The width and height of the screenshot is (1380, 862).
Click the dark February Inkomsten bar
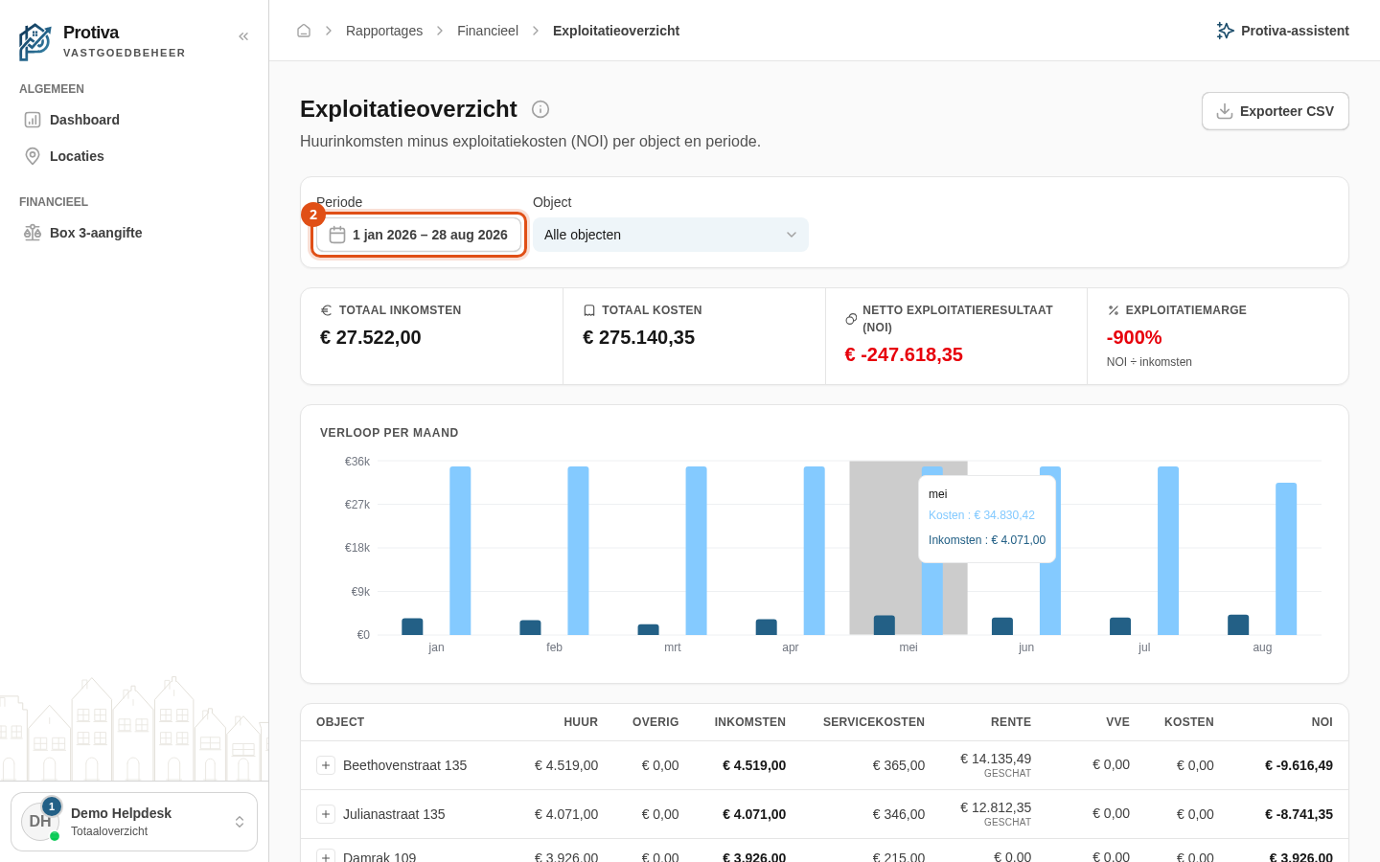[x=530, y=627]
